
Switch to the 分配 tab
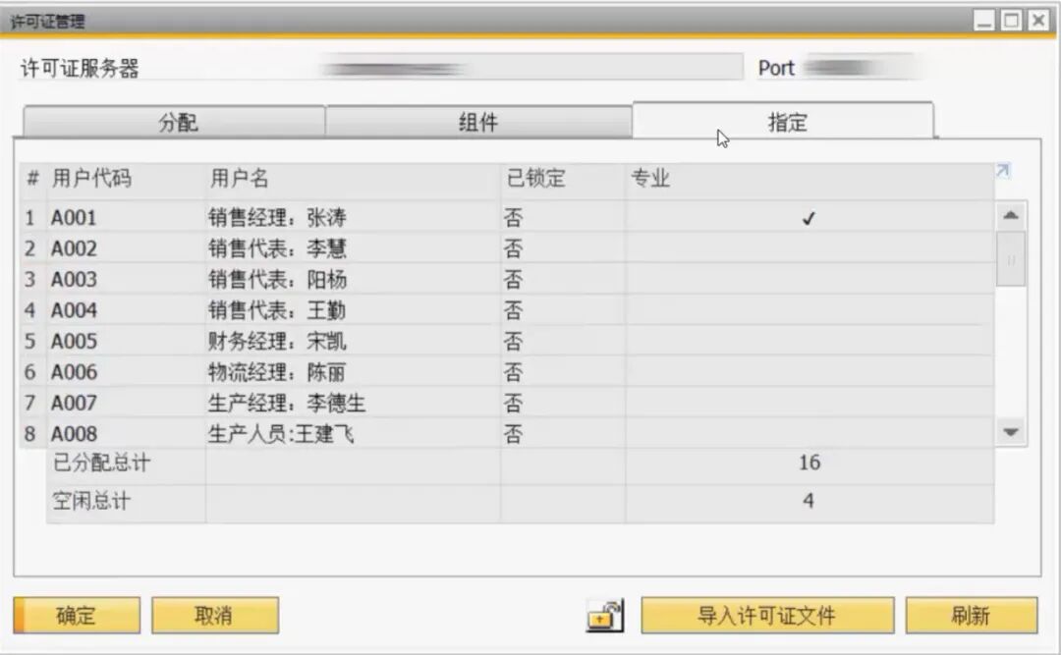(x=178, y=119)
